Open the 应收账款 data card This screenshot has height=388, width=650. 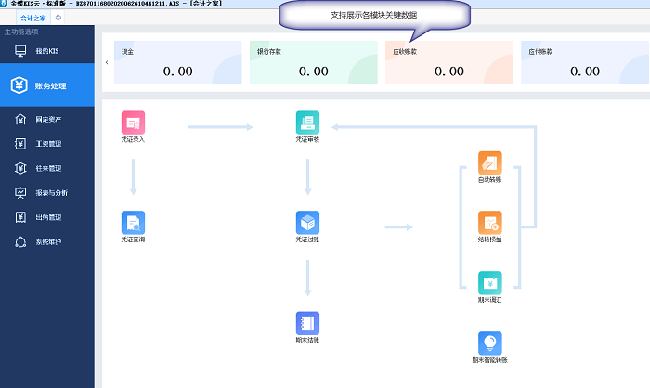(x=449, y=62)
